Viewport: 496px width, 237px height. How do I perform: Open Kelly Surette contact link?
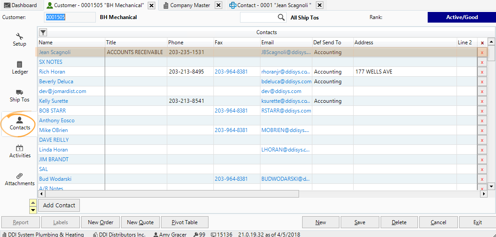click(x=54, y=101)
